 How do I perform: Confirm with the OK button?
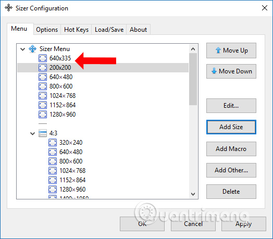[142, 224]
